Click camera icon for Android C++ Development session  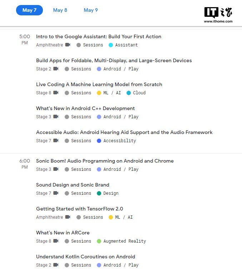(x=56, y=117)
